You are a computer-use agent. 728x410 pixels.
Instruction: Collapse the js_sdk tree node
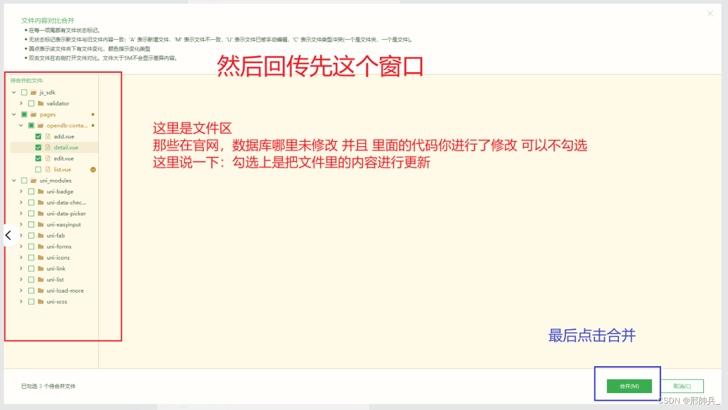[x=13, y=92]
